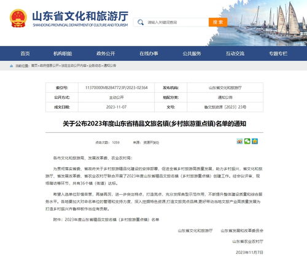Share to QZone star icon
The height and width of the screenshot is (260, 307).
tap(255, 141)
